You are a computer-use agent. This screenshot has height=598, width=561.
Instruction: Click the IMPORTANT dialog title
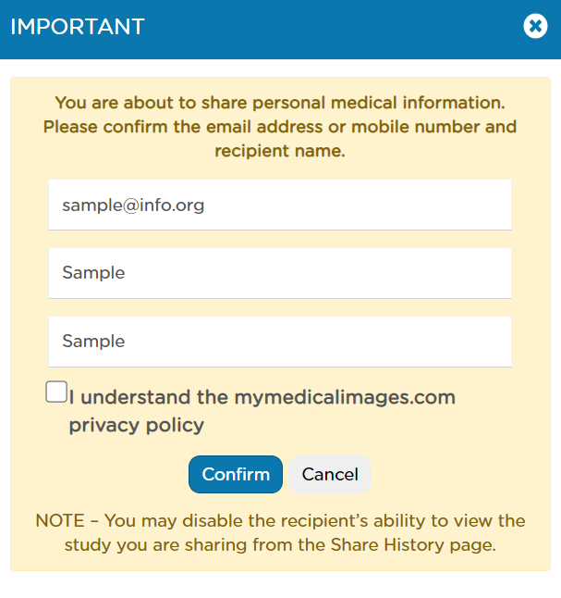tap(78, 26)
